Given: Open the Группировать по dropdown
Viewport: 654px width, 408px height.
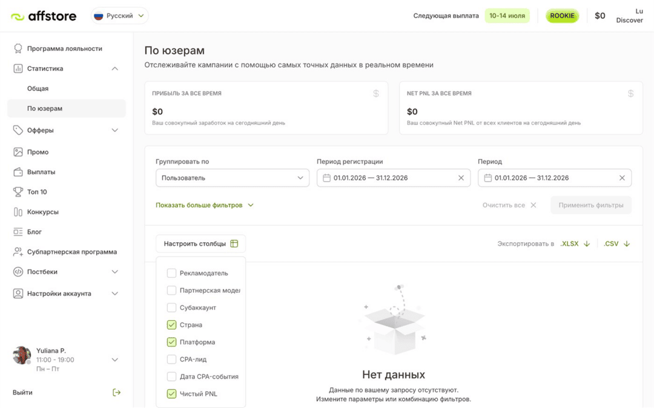Looking at the screenshot, I should coord(233,178).
